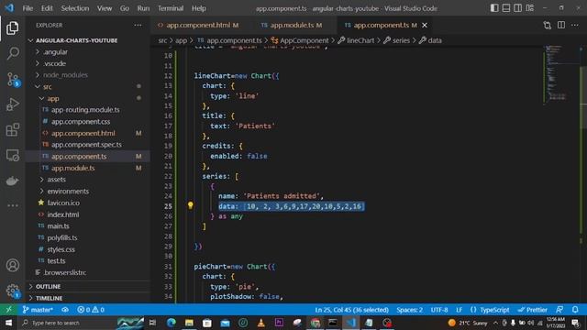This screenshot has height=330, width=587.
Task: Open the Explorer view in activity bar
Action: 12,28
